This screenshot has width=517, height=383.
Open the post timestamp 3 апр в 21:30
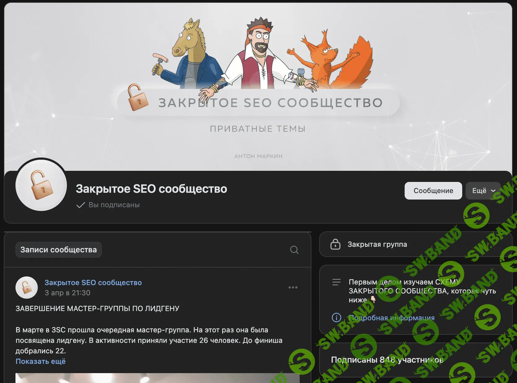[67, 293]
